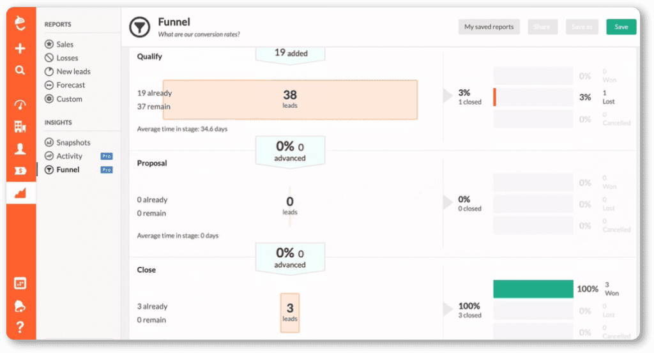Open the calendar icon in the sidebar
Screen dimensions: 654x353
click(20, 283)
